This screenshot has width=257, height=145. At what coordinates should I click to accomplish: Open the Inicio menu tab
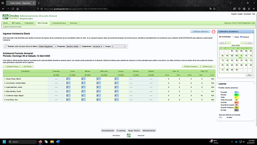[6, 23]
